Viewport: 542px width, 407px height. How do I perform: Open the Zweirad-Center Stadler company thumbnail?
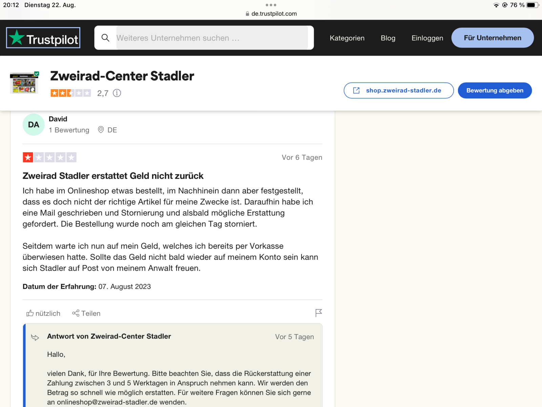point(24,83)
